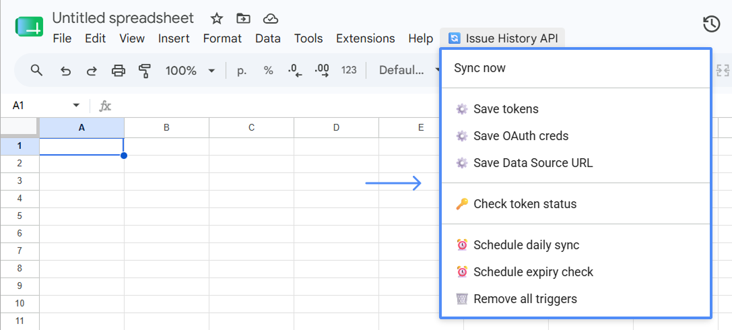
Task: Click the move to folder icon
Action: coord(243,19)
